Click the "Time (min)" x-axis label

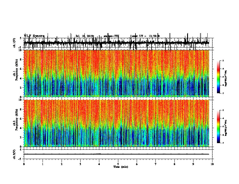[x=121, y=167]
